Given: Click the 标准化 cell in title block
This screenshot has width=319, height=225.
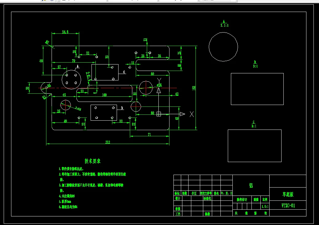Looking at the screenshot, I should (207, 198).
